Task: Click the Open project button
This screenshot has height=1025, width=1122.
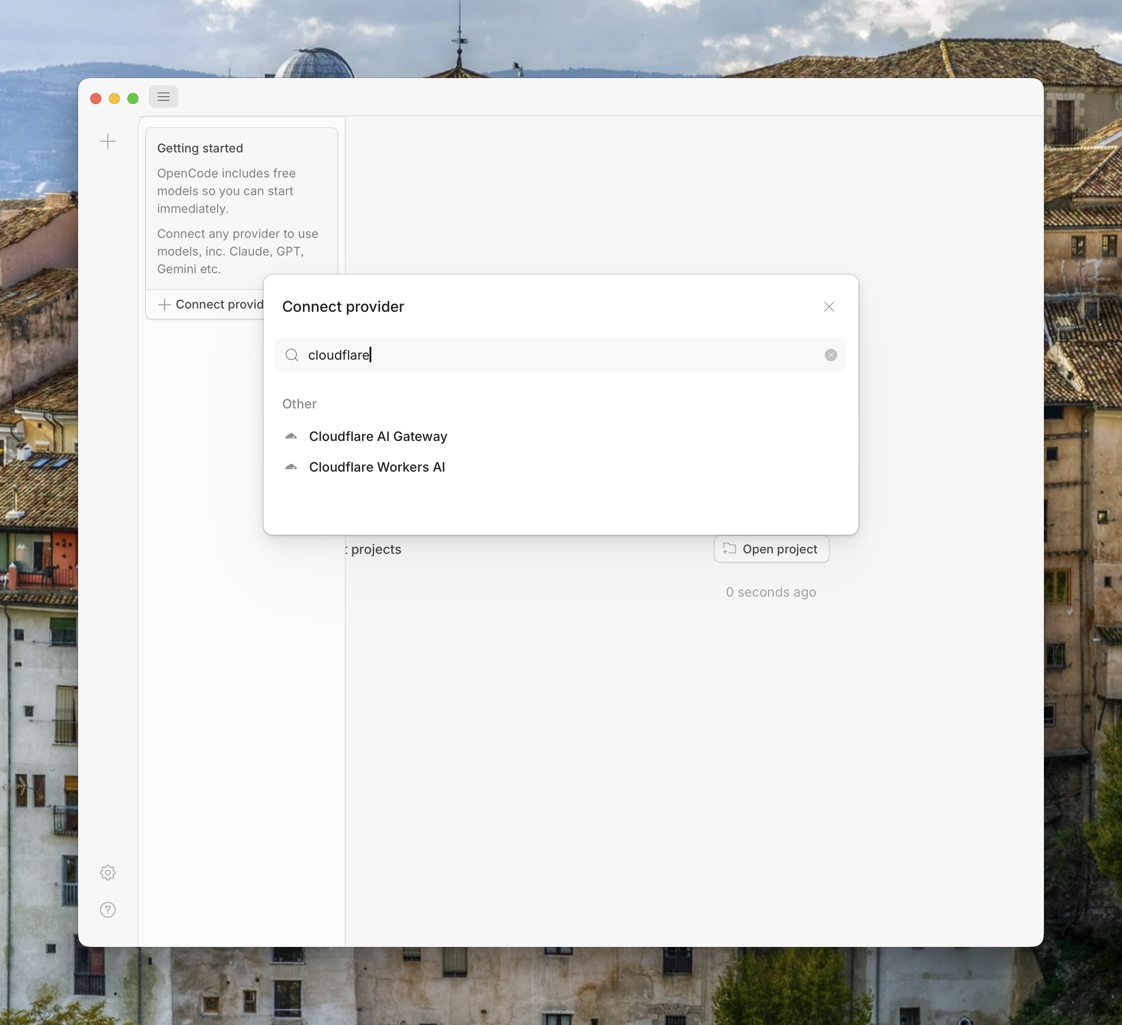Action: click(771, 549)
